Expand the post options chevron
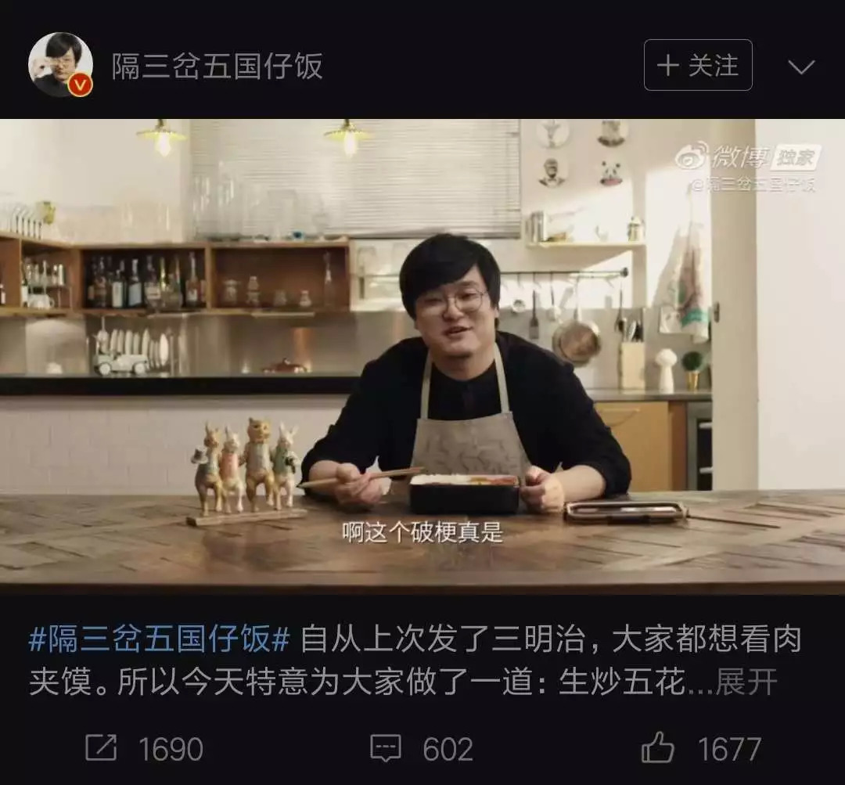 pos(801,67)
